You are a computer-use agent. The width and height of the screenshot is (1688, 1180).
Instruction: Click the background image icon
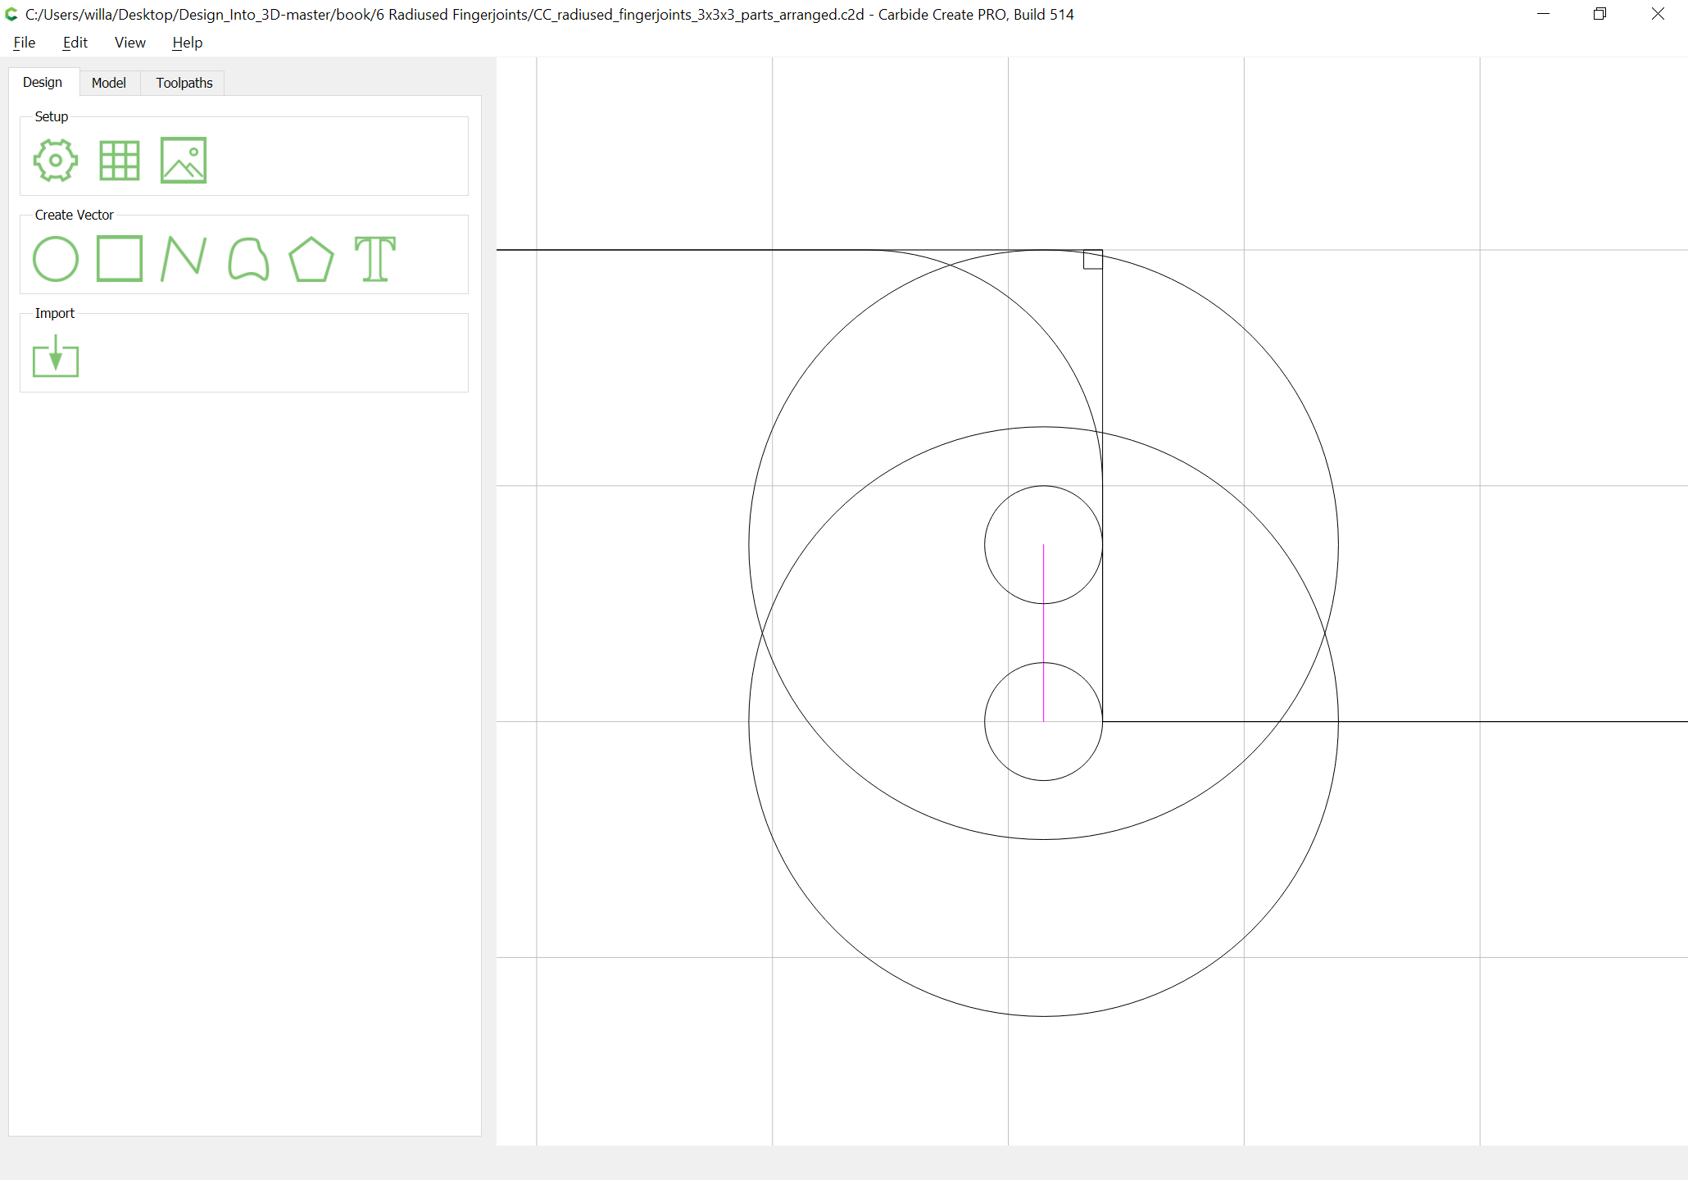pyautogui.click(x=184, y=161)
